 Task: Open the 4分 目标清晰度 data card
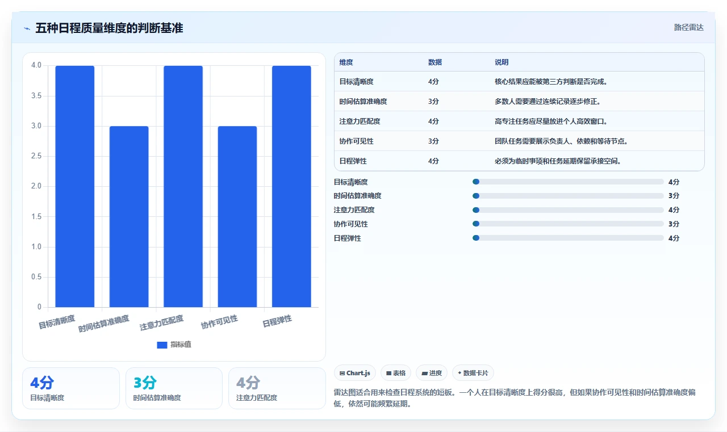71,388
